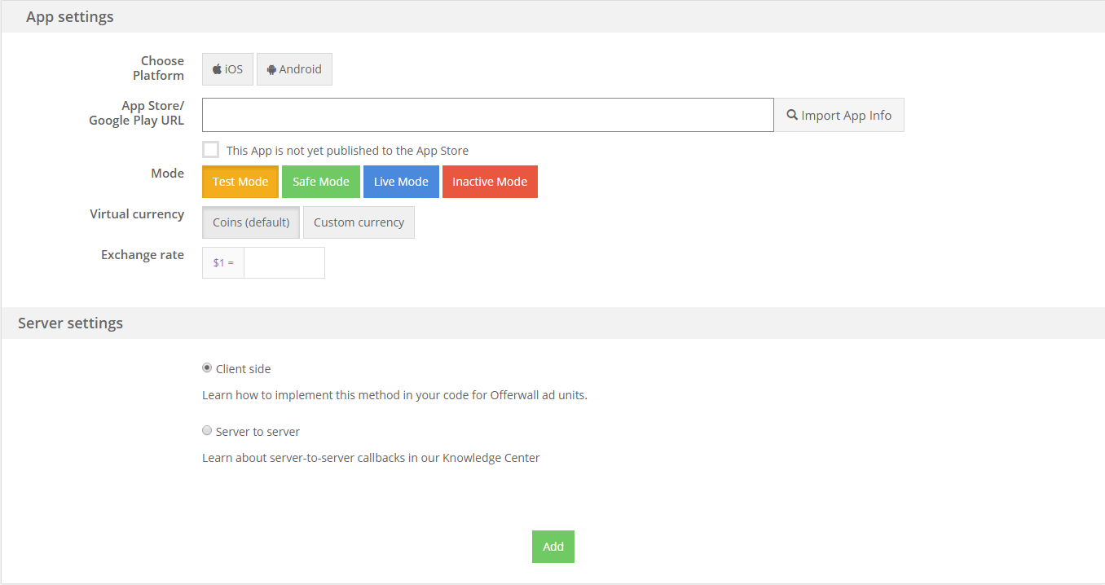The height and width of the screenshot is (585, 1105).
Task: Click the Offerwall implementation help text
Action: (394, 395)
